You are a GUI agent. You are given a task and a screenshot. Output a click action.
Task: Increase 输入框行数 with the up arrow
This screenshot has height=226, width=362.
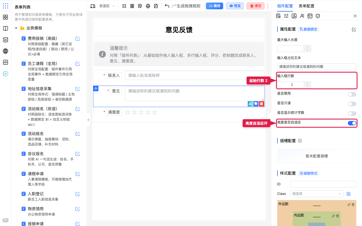click(x=307, y=83)
